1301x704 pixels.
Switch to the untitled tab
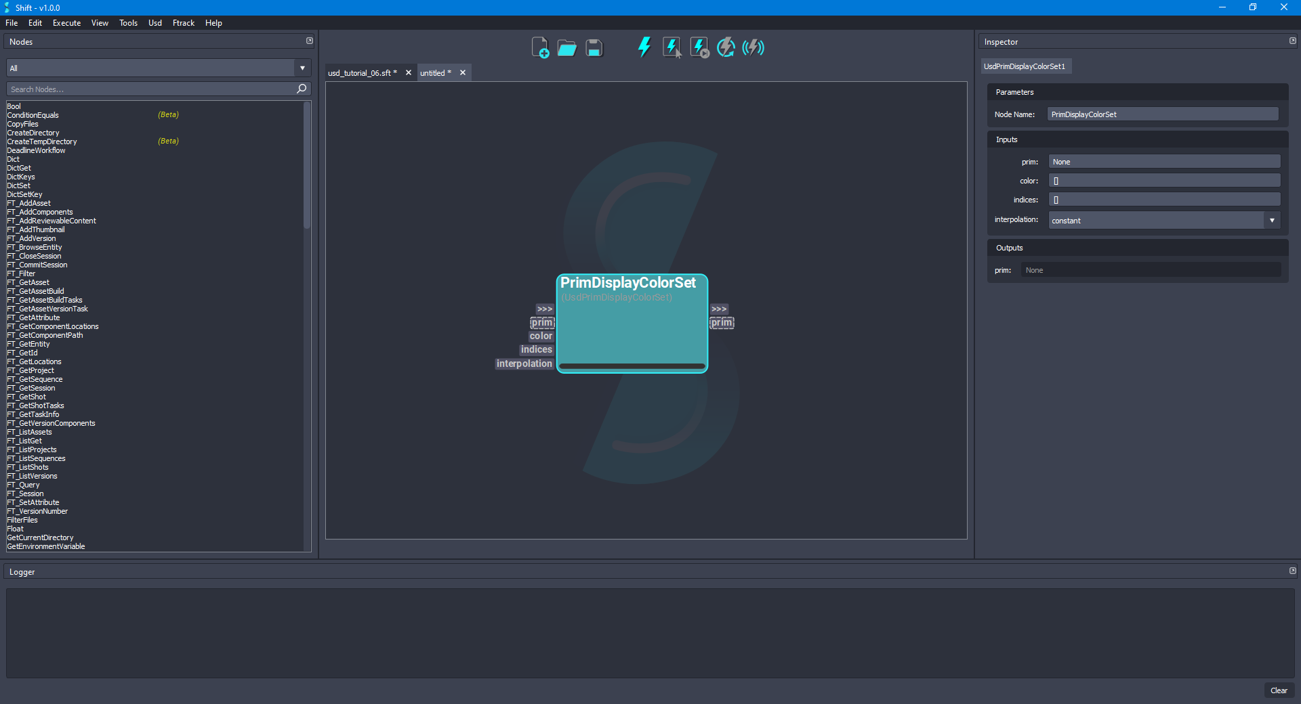(434, 72)
